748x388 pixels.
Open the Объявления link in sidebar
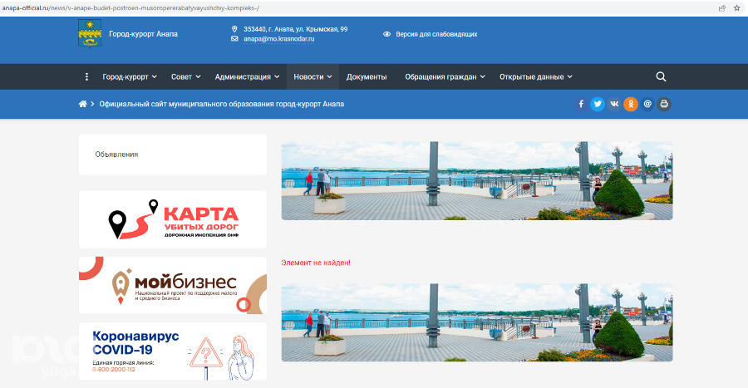[x=116, y=154]
